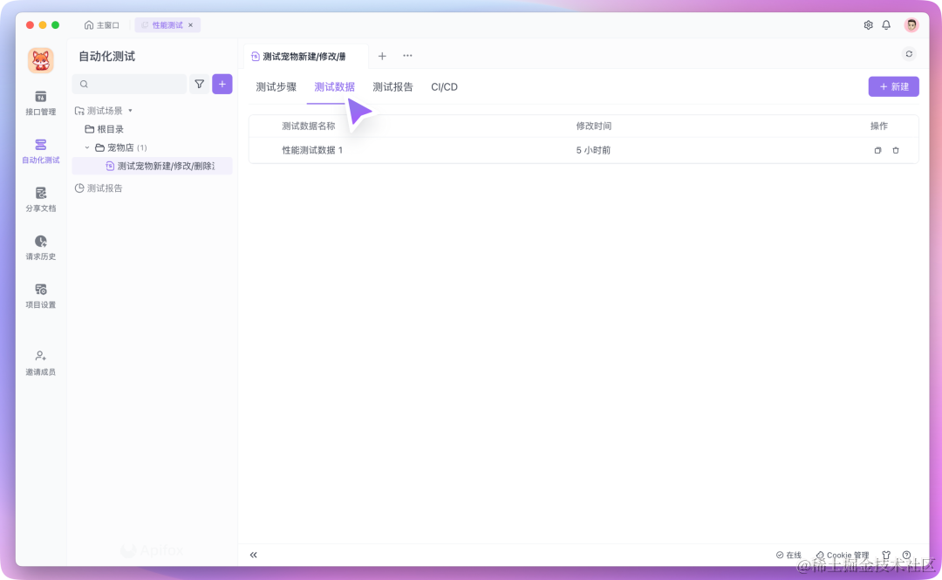
Task: Click the refresh icon top right
Action: click(x=909, y=54)
